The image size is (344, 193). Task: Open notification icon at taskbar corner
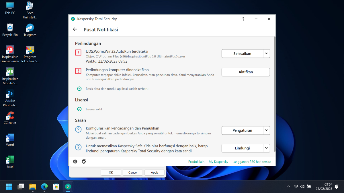(x=337, y=187)
